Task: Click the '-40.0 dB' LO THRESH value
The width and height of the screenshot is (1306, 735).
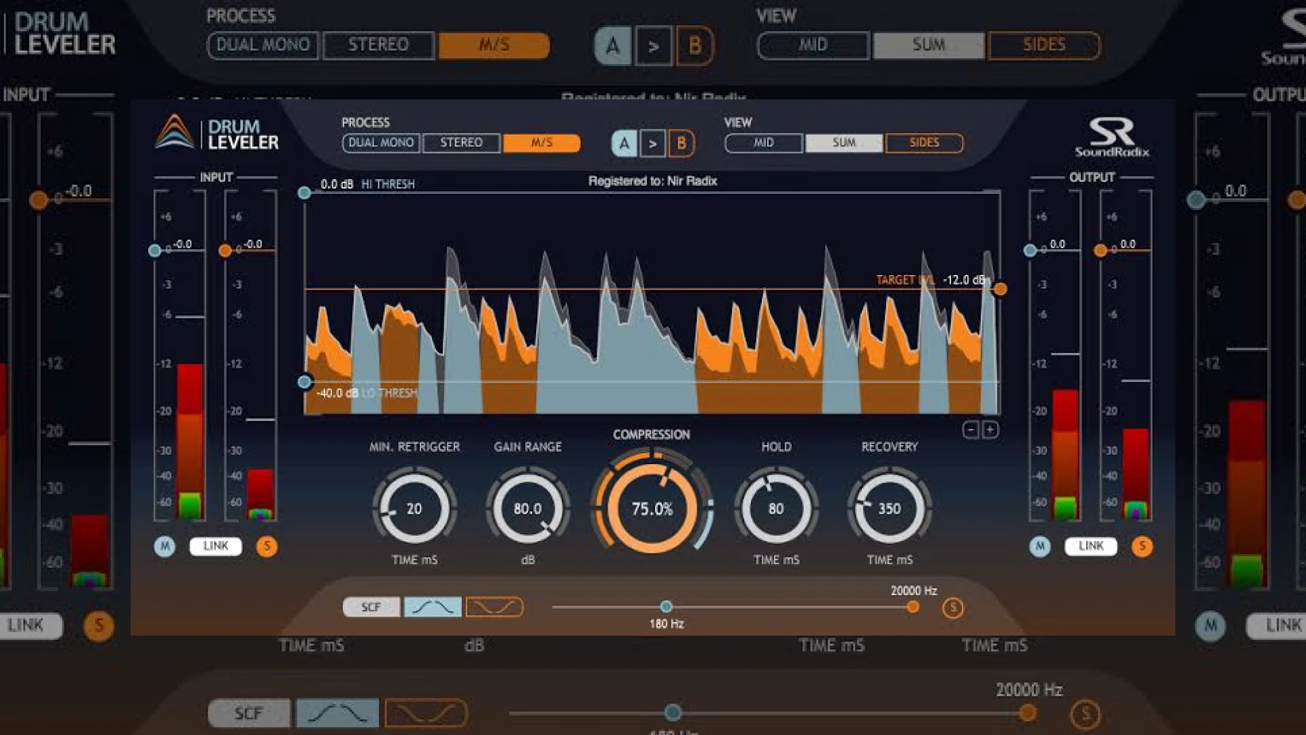Action: pos(337,393)
